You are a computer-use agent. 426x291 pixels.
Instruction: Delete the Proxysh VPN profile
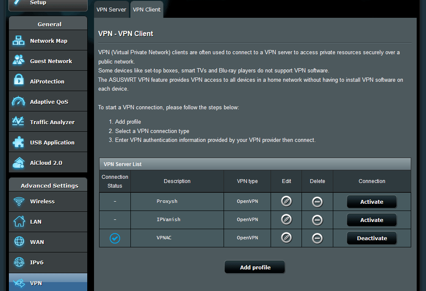point(317,202)
